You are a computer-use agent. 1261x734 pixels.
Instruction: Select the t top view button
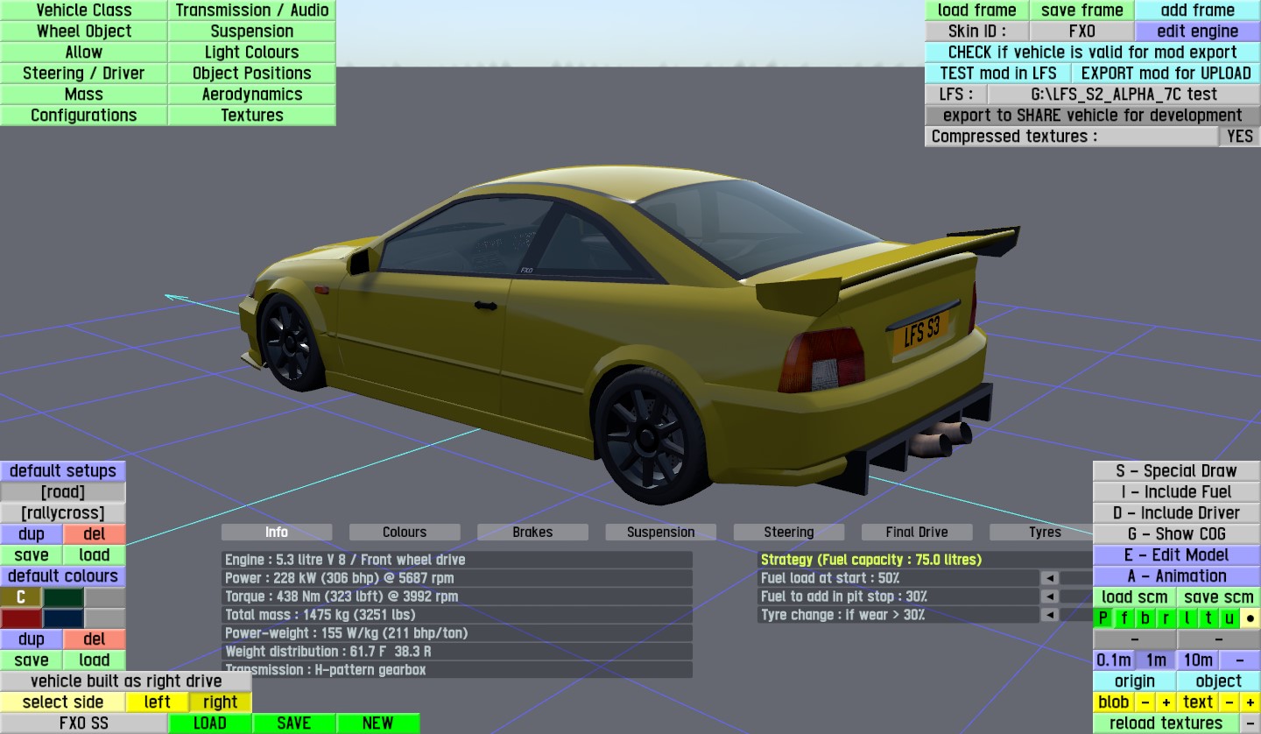[1208, 618]
